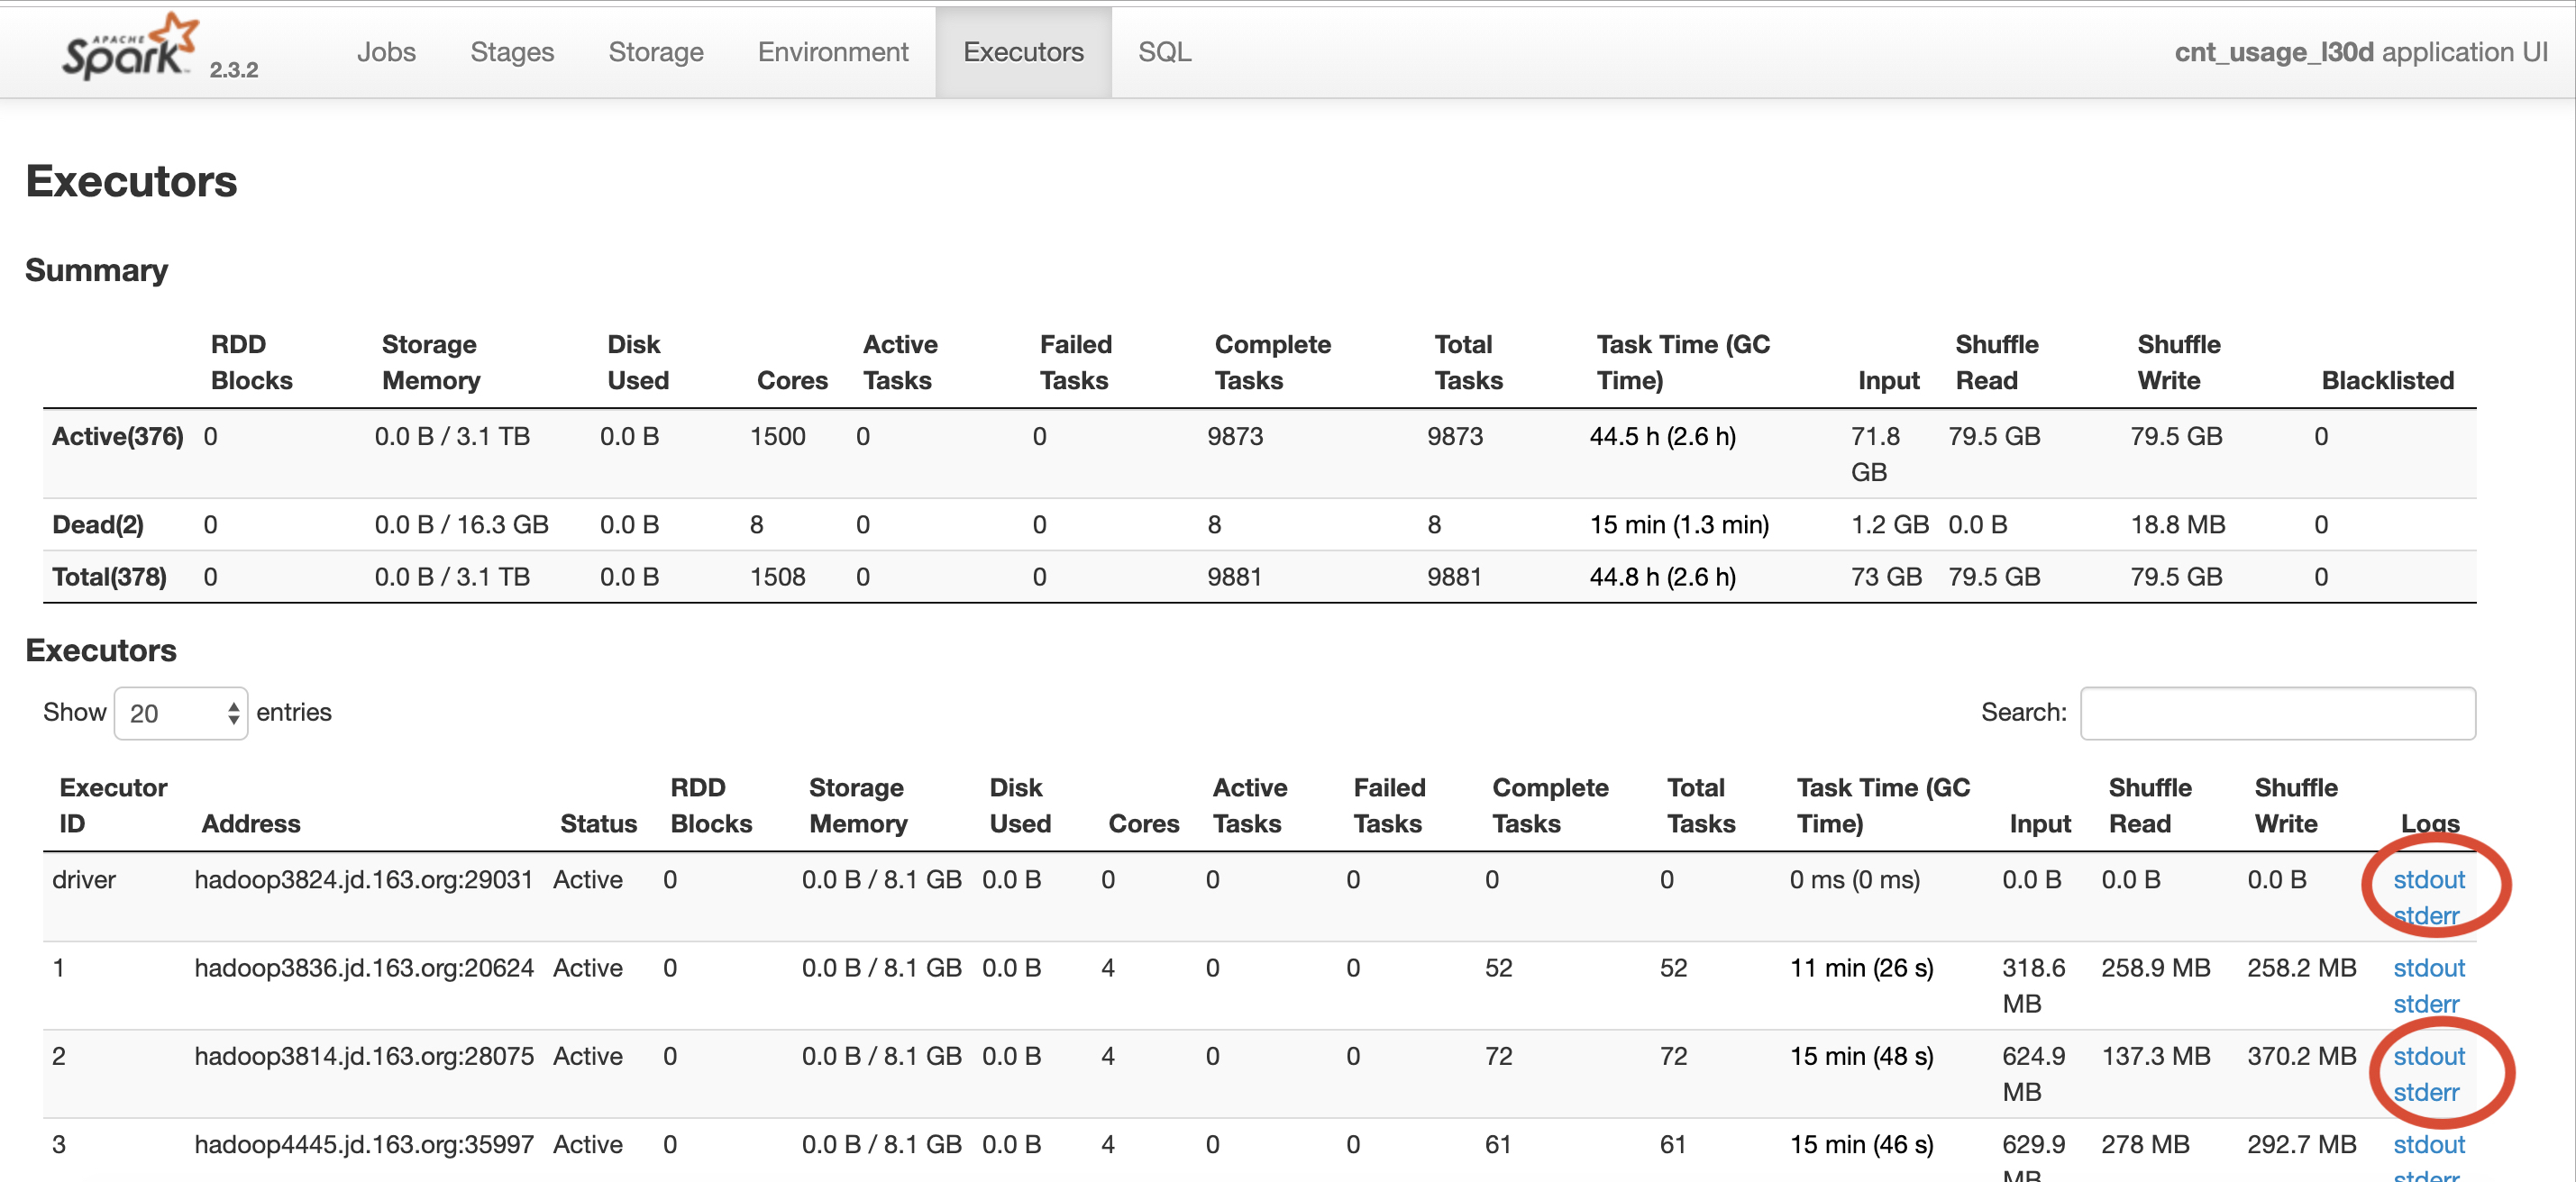This screenshot has height=1182, width=2576.
Task: Open stdout log for executor 2
Action: [2428, 1056]
